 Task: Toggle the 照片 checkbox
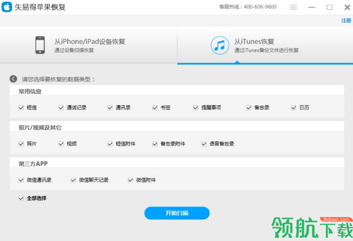click(21, 144)
